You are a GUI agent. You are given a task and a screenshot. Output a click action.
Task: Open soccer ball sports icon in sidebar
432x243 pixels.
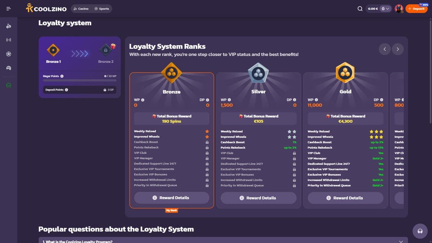pyautogui.click(x=9, y=54)
